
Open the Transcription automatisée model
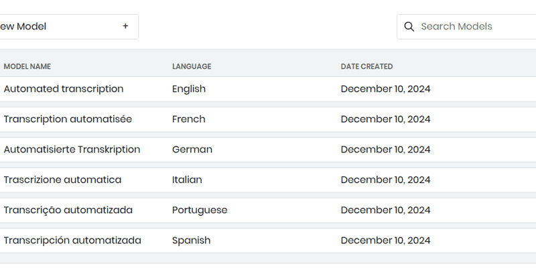click(x=68, y=120)
